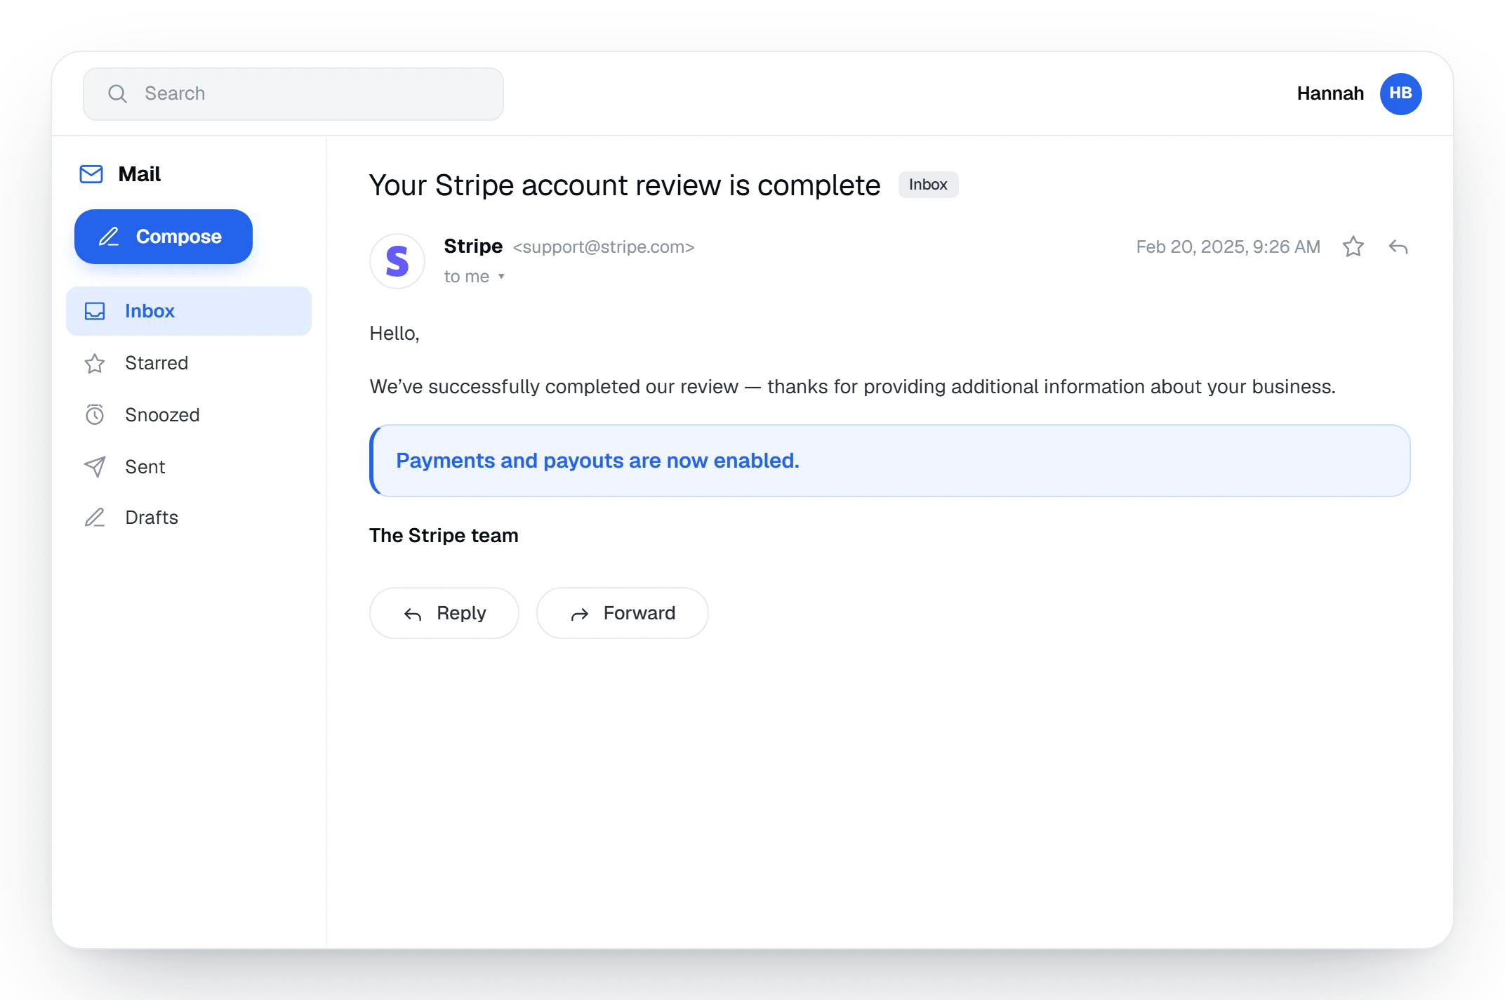Click the 'We've successfully completed our review' paragraph
Viewport: 1505px width, 1000px height.
click(x=853, y=387)
